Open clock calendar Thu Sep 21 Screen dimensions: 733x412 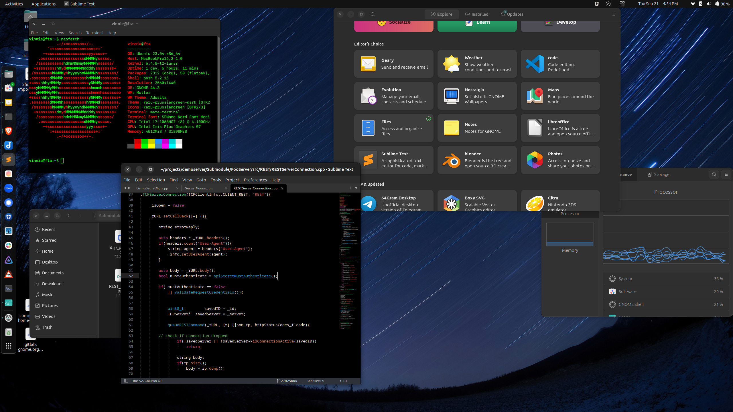(x=658, y=4)
